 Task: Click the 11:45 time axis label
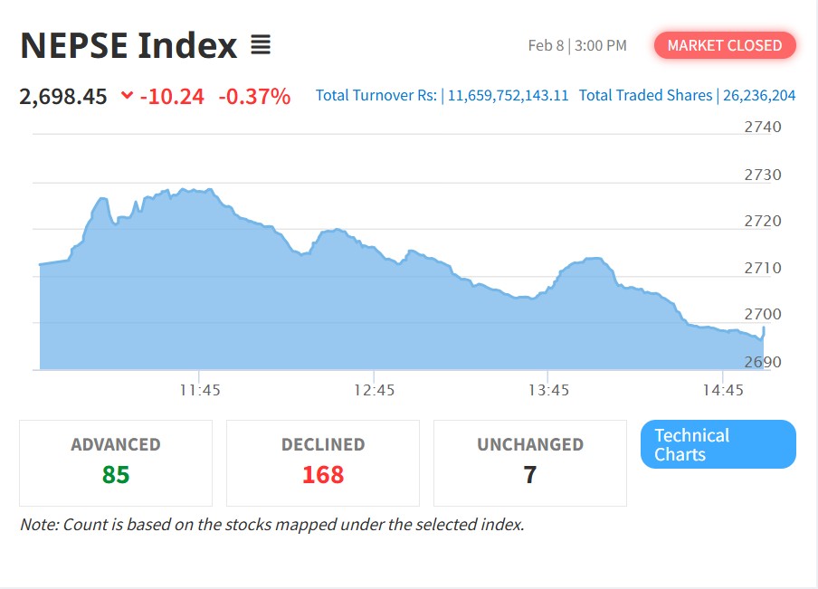[200, 390]
